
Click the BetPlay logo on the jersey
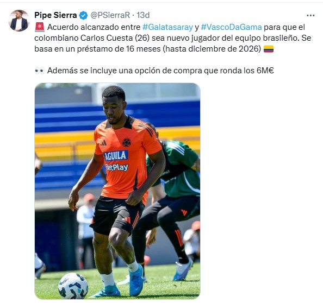pos(117,167)
